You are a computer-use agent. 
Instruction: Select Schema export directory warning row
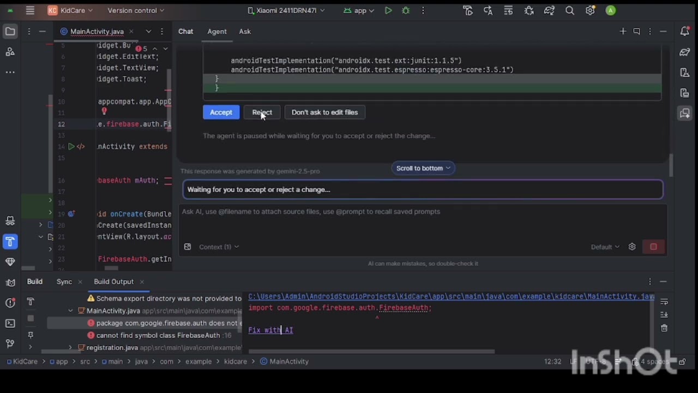pos(165,299)
